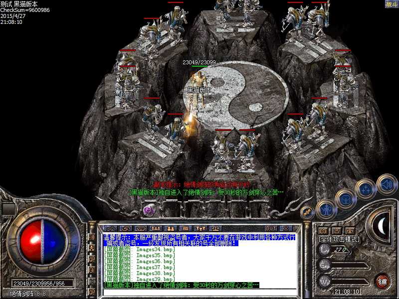Use the purple item in belt slot
Image resolution: width=399 pixels, height=299 pixels.
pos(149,210)
